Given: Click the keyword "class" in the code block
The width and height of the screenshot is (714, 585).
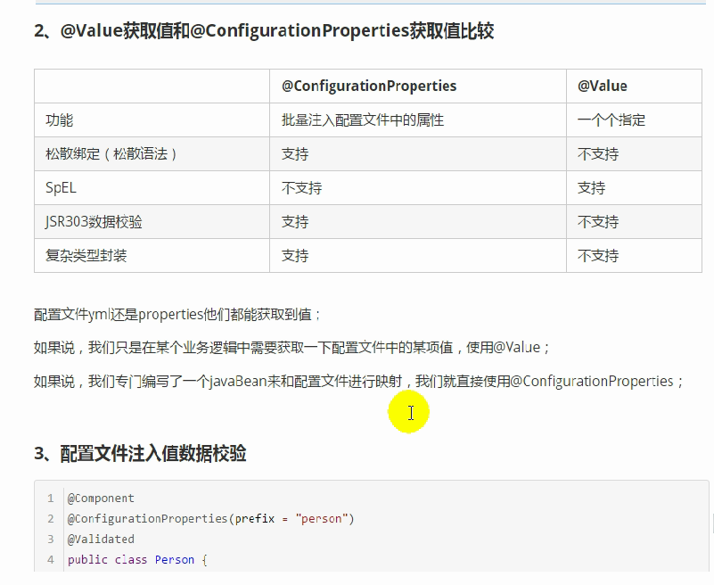Looking at the screenshot, I should tap(131, 560).
